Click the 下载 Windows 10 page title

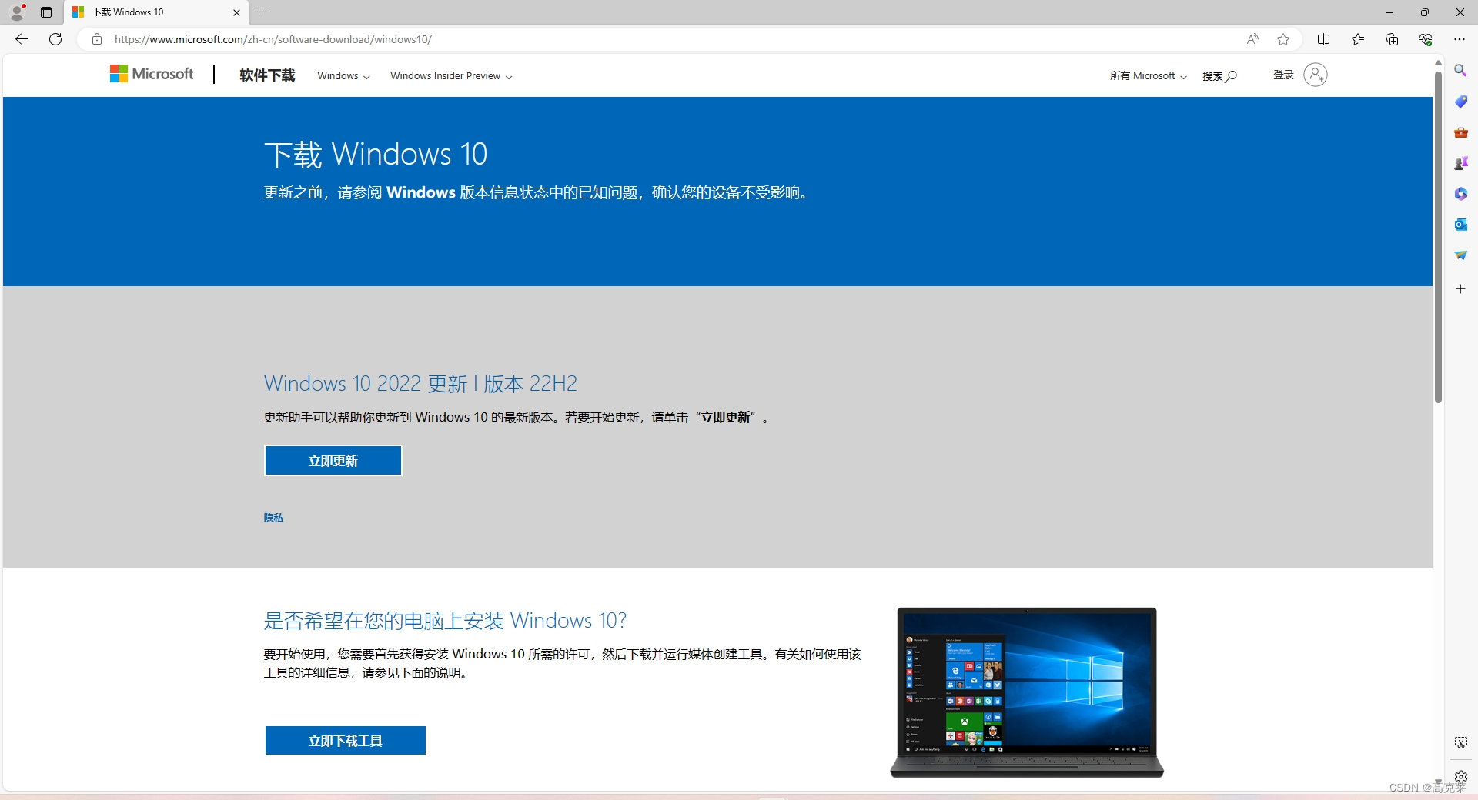(376, 154)
